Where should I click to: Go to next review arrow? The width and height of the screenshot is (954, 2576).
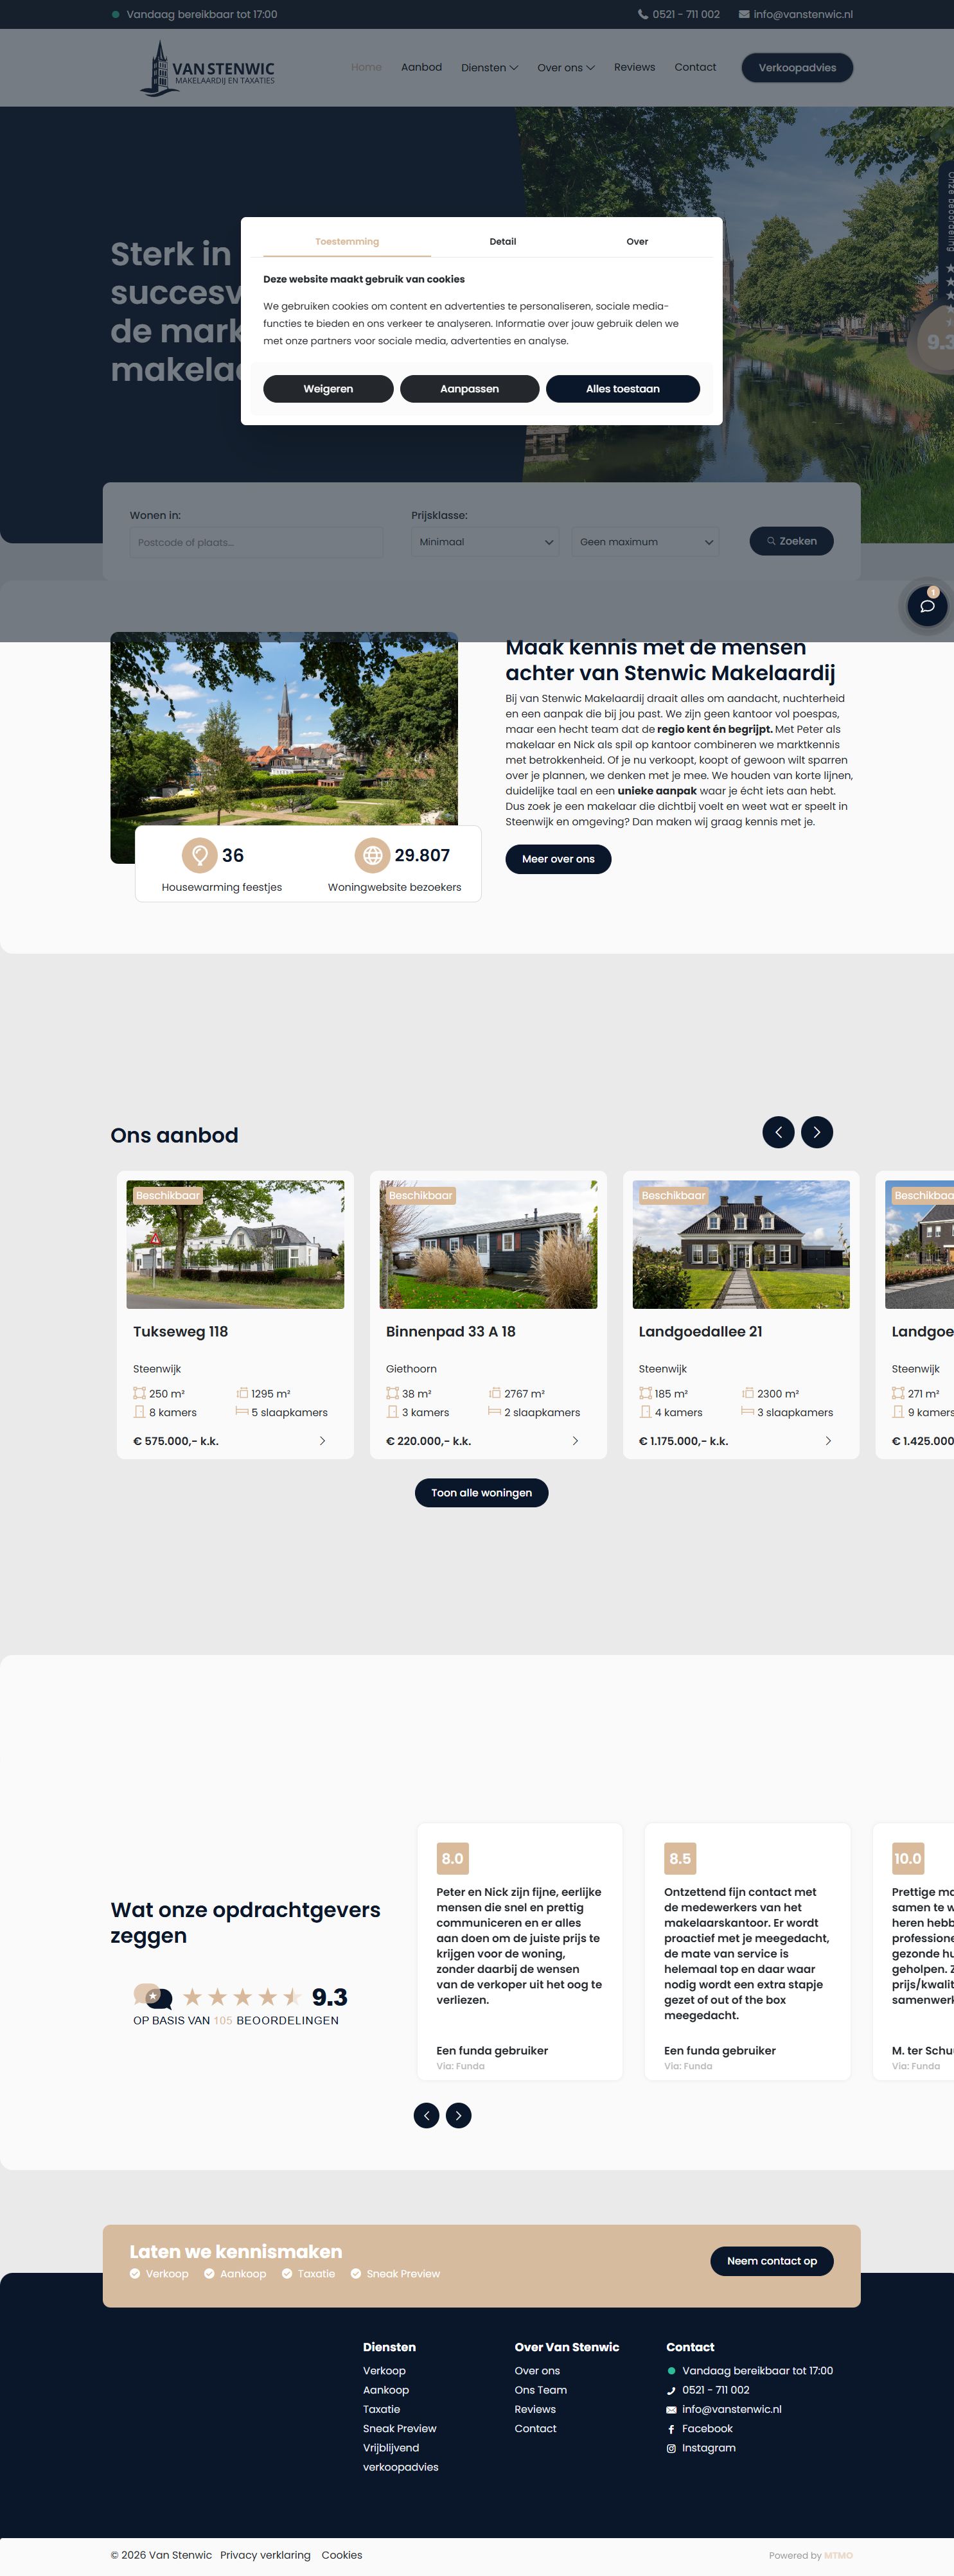(459, 2115)
